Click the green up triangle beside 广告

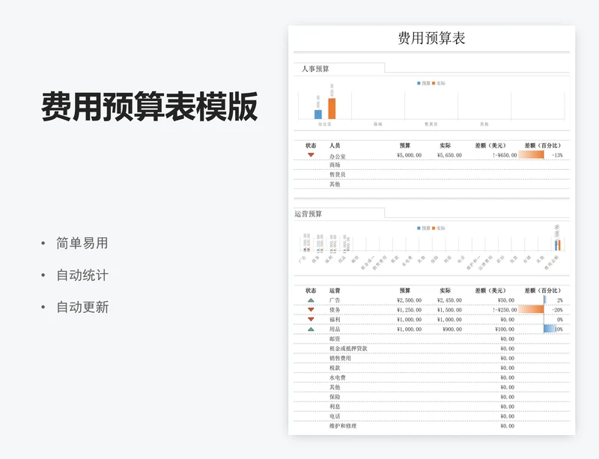pos(311,300)
